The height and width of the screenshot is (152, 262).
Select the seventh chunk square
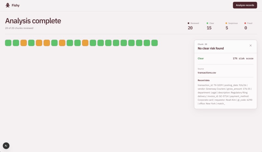click(54, 43)
